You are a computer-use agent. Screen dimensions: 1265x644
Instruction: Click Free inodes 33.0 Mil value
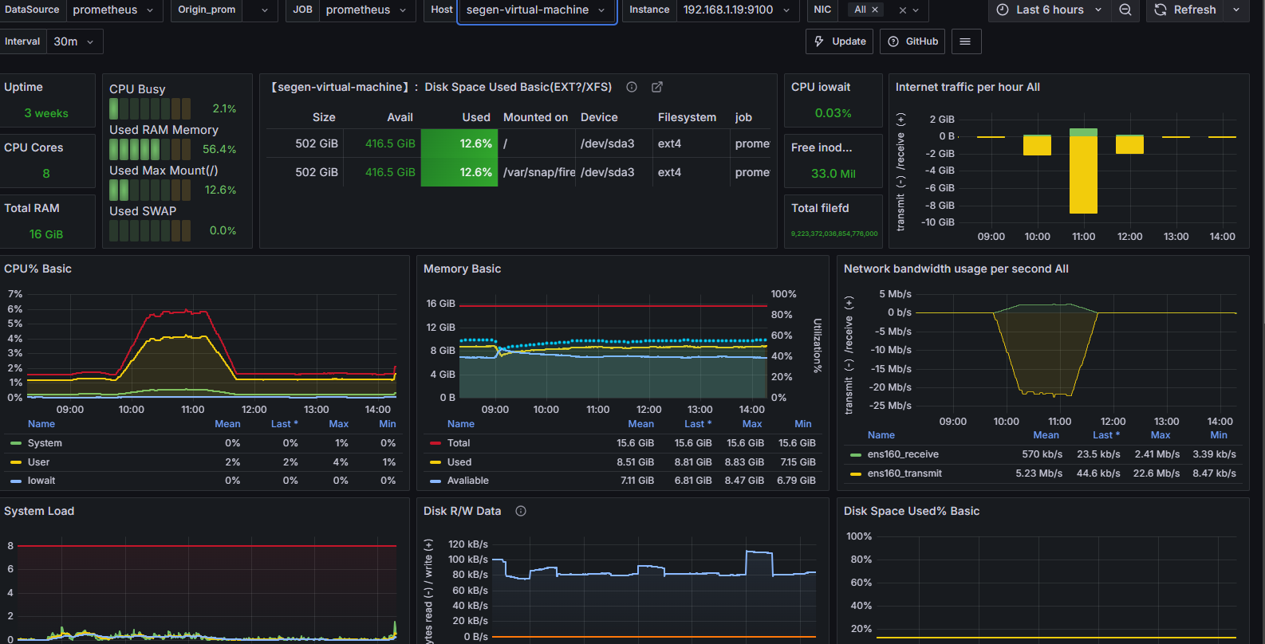click(833, 174)
